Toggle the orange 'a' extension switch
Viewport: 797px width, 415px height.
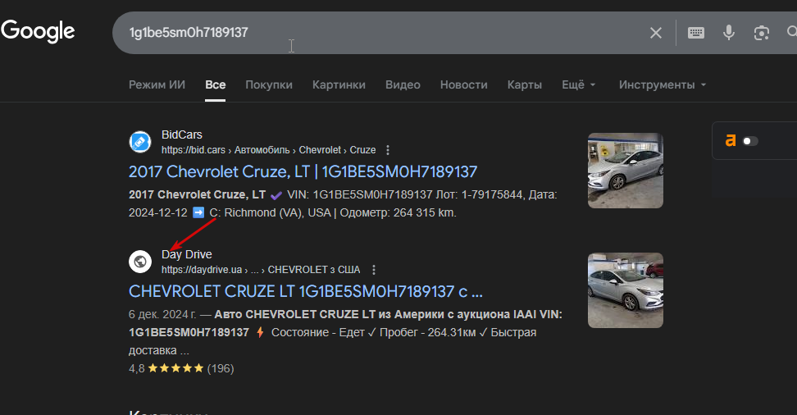tap(751, 141)
